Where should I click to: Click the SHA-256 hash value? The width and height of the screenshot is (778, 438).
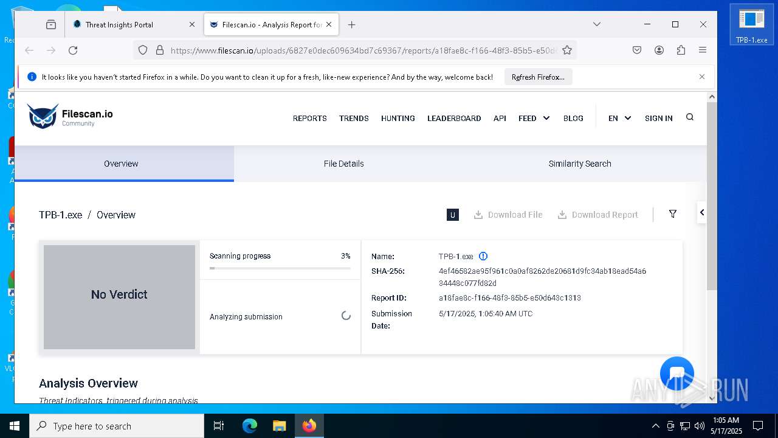pyautogui.click(x=542, y=277)
